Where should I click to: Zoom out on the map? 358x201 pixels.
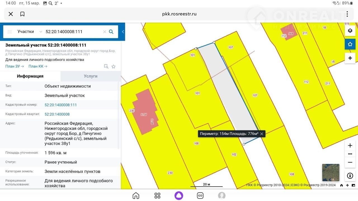click(350, 162)
